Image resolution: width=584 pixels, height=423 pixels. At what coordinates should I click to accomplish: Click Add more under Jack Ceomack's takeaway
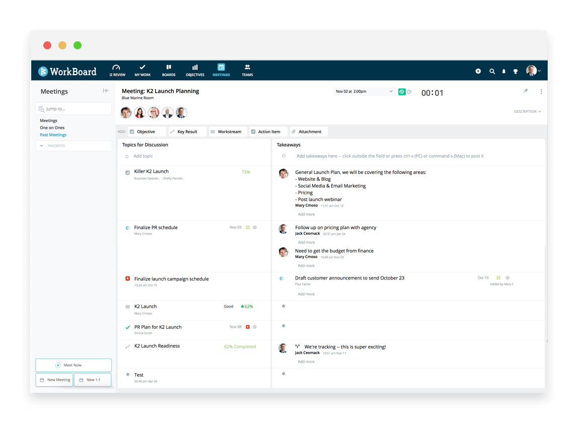tap(306, 242)
